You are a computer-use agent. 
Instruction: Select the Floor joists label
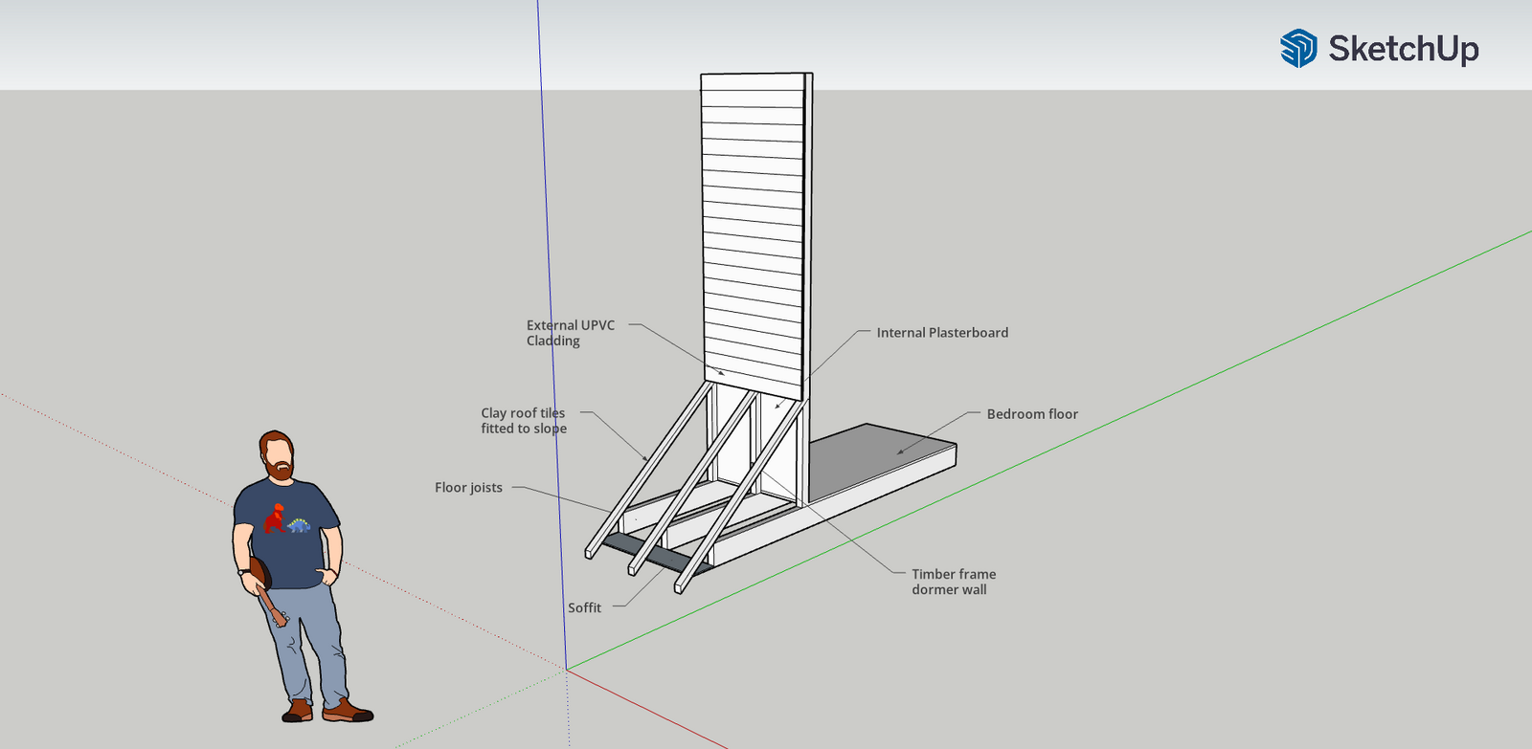(468, 488)
